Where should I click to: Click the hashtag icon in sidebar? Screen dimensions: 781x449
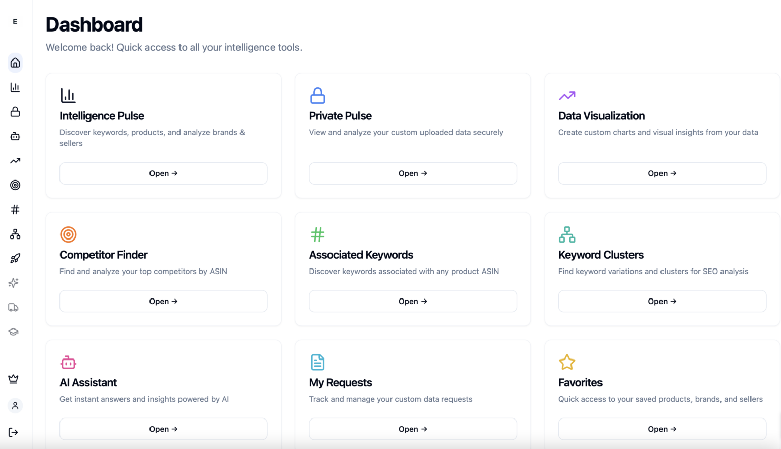(15, 209)
